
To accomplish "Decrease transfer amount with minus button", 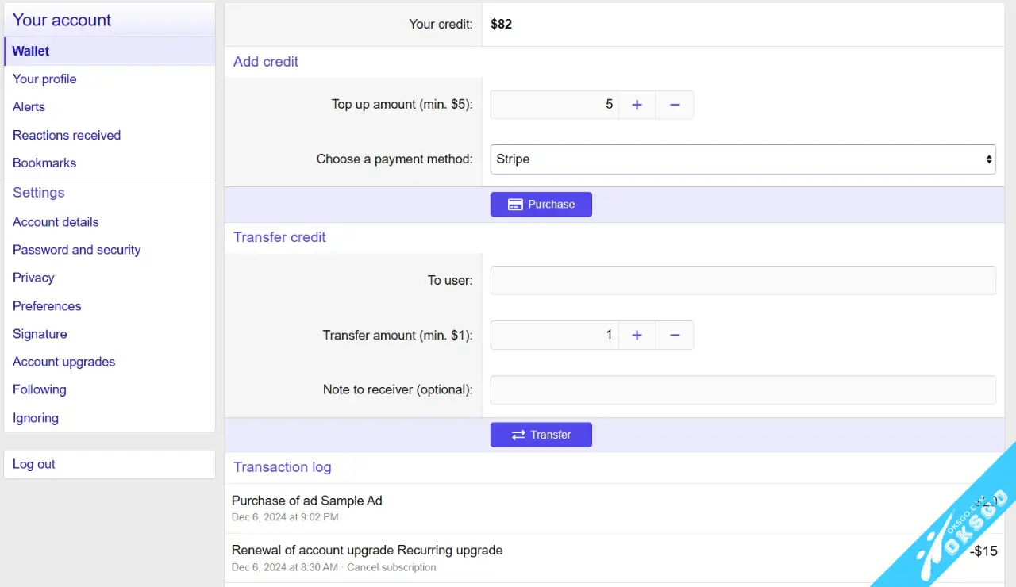I will (675, 336).
